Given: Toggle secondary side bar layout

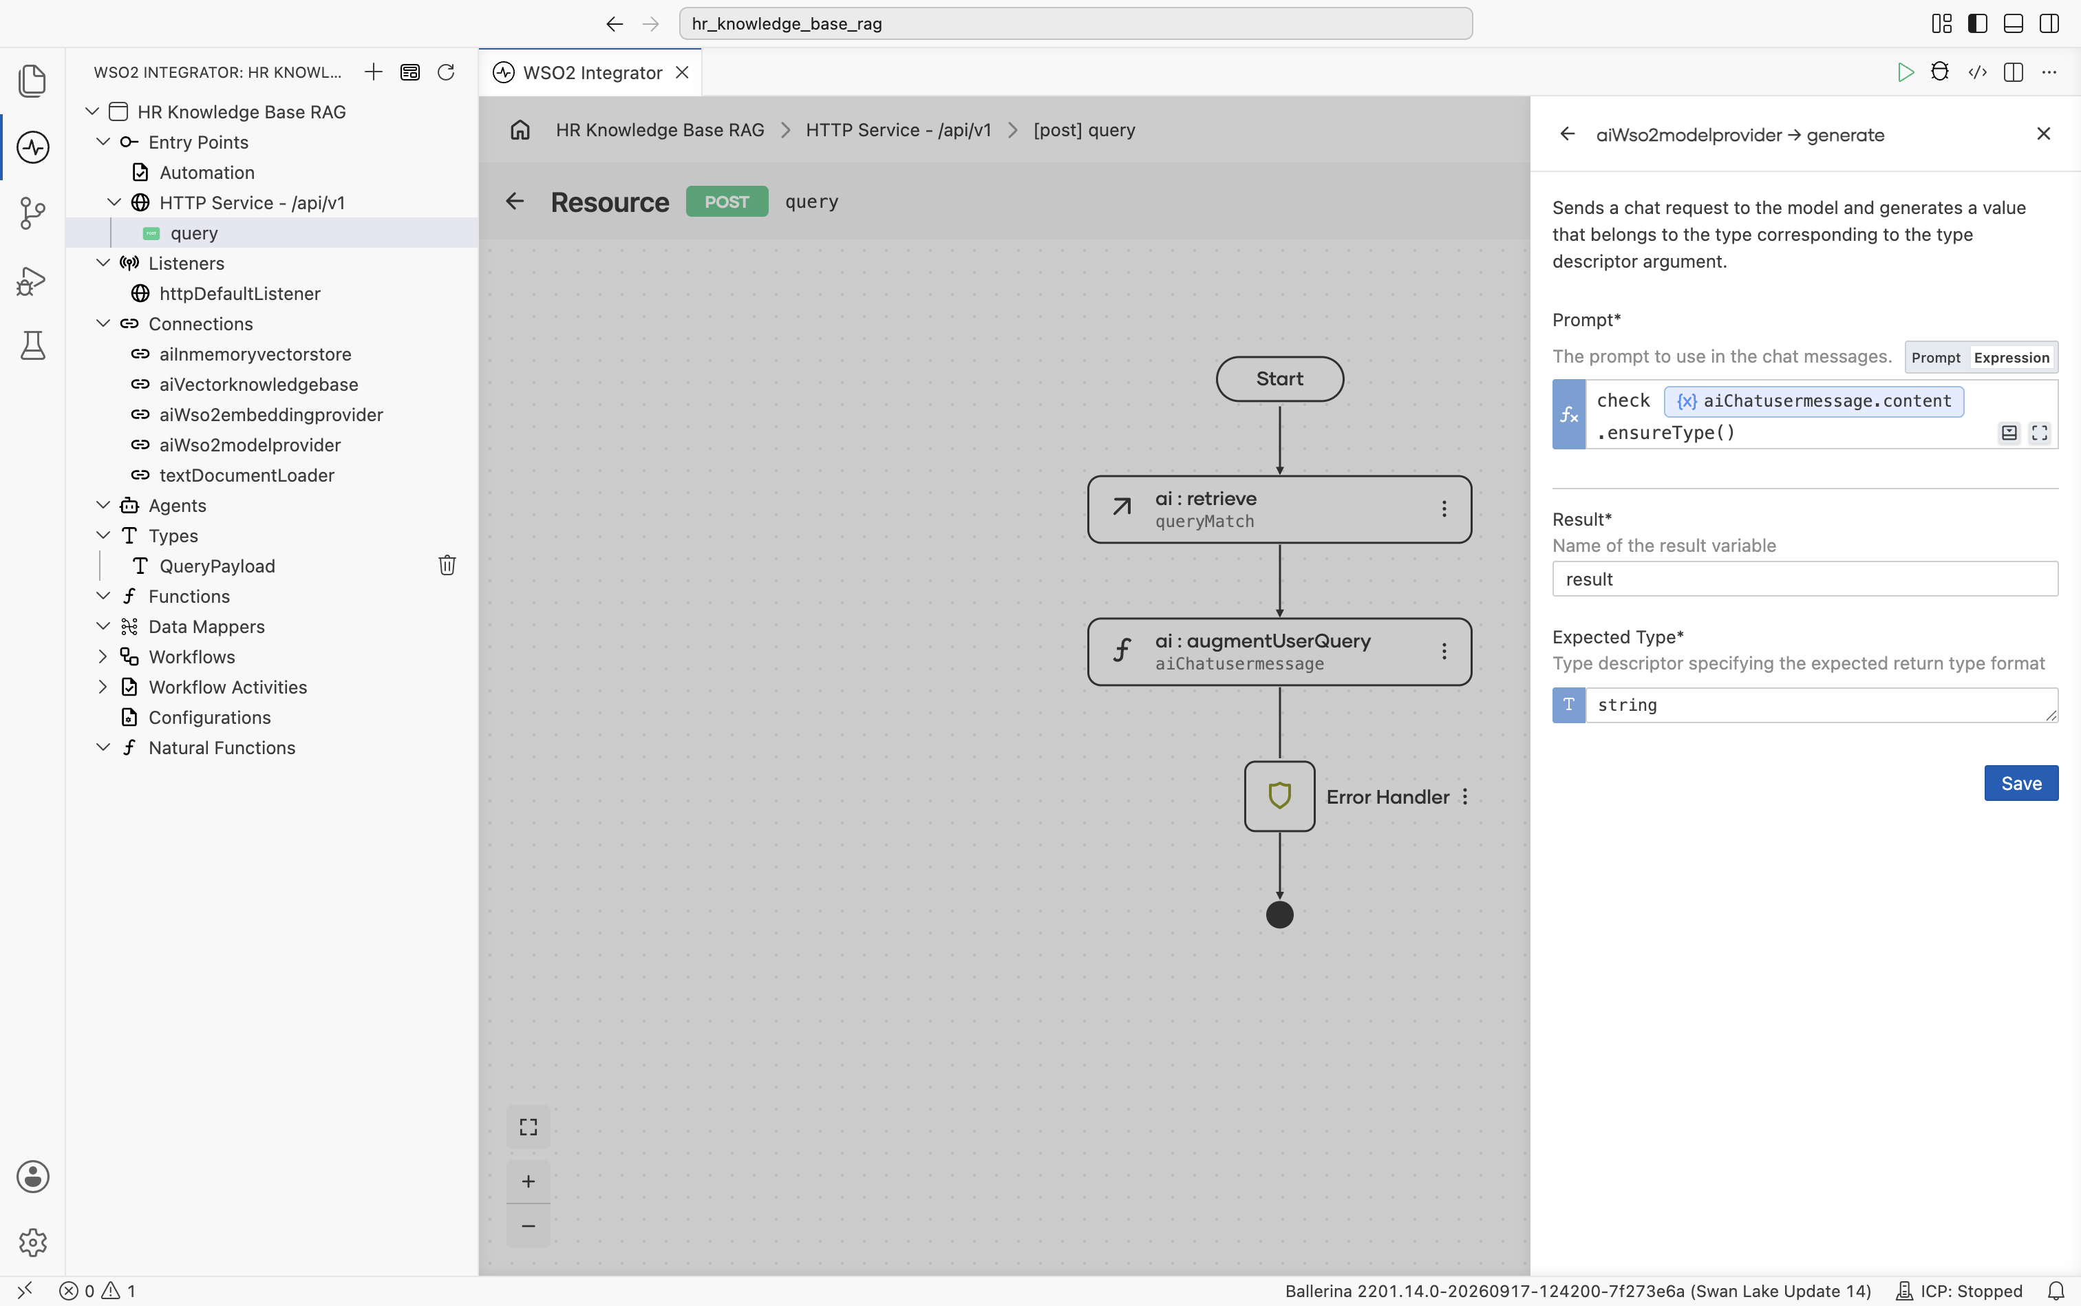Looking at the screenshot, I should point(2049,23).
